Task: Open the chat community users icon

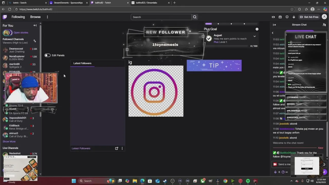Action: pyautogui.click(x=324, y=25)
